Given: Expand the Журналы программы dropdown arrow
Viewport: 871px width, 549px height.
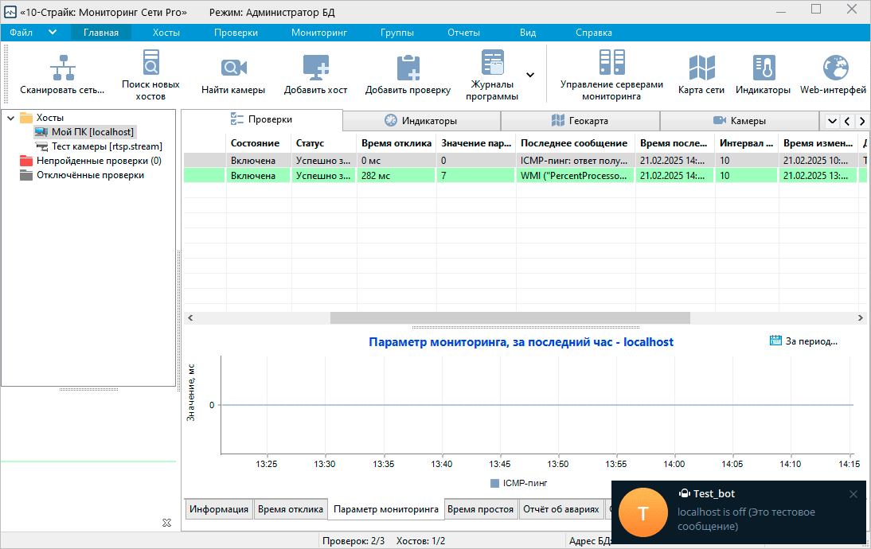Looking at the screenshot, I should 530,75.
